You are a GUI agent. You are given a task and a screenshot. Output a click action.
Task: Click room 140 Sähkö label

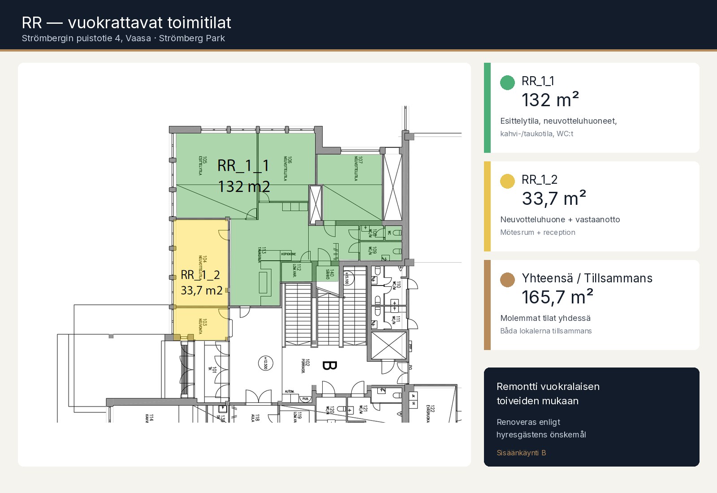tap(329, 274)
